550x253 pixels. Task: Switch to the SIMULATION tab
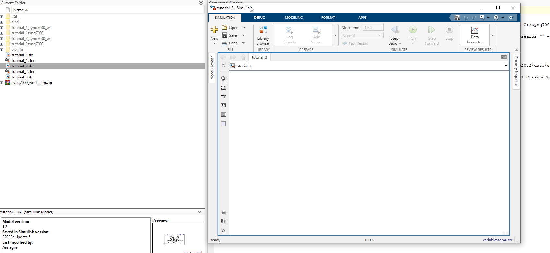(x=225, y=18)
